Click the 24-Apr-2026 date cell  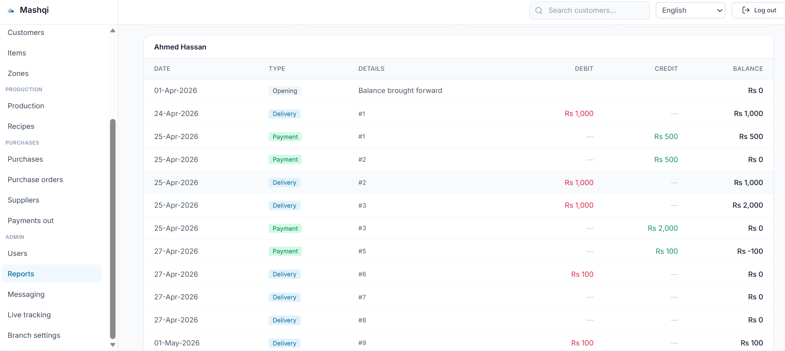click(x=176, y=113)
